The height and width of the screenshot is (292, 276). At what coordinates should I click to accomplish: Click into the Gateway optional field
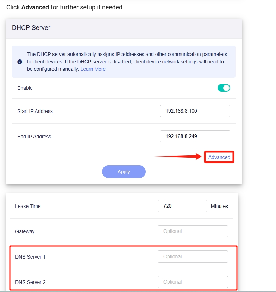[x=193, y=231]
